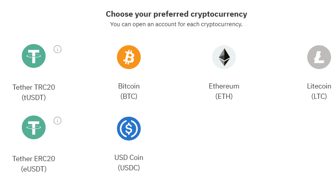
Task: Show info for Tether TRC20
Action: click(x=57, y=49)
